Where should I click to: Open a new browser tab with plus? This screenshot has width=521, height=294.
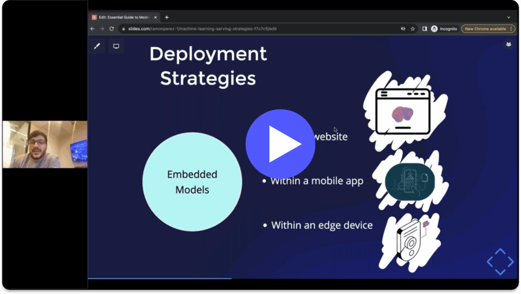[x=166, y=17]
